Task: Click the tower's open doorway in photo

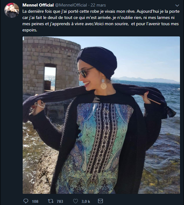Action: (x=50, y=77)
